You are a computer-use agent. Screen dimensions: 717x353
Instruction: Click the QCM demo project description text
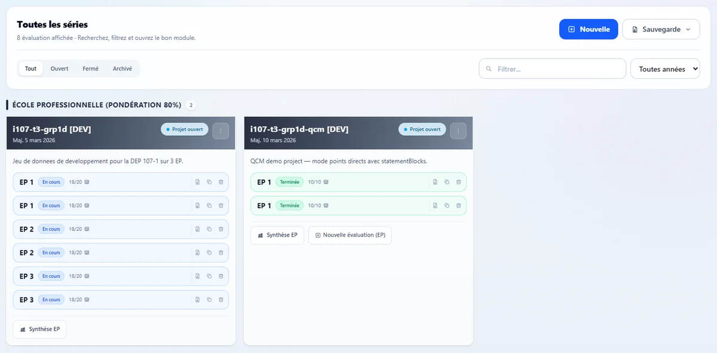click(x=339, y=160)
